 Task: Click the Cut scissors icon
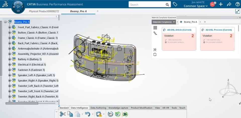coord(63,114)
